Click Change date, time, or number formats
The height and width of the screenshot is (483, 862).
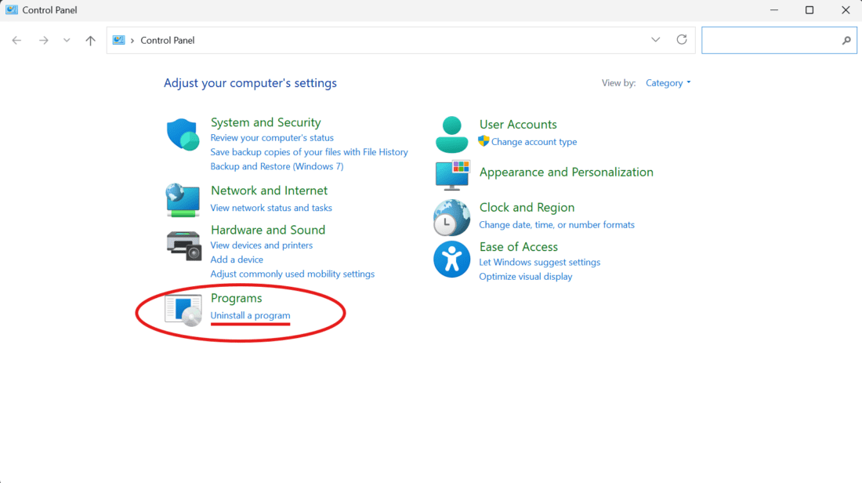556,225
